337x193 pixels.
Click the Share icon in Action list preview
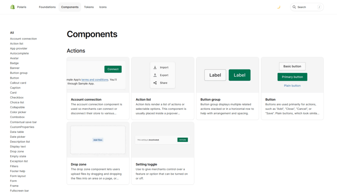(x=155, y=83)
